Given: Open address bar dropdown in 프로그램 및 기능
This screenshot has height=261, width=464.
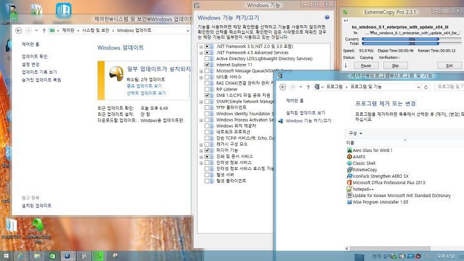Looking at the screenshot, I should [418, 87].
